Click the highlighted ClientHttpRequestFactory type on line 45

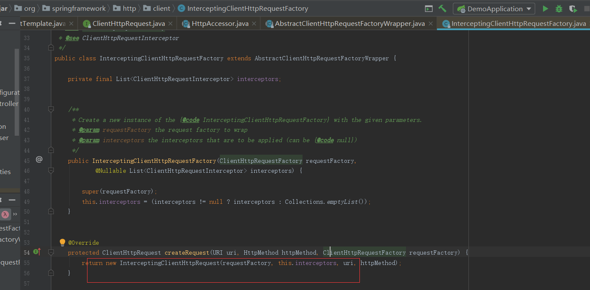point(261,161)
